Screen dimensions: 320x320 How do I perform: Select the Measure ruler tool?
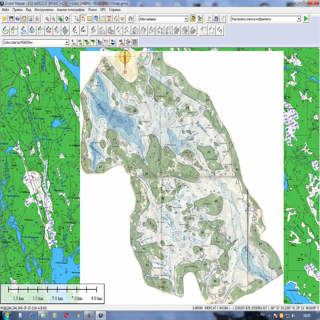point(89,19)
